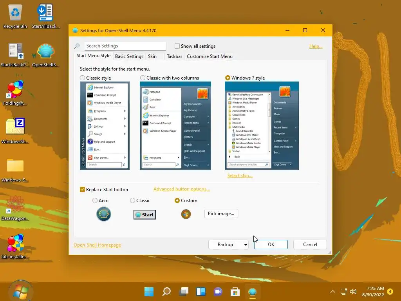The width and height of the screenshot is (401, 301).
Task: Open Widgets icon in the taskbar
Action: coord(201,292)
